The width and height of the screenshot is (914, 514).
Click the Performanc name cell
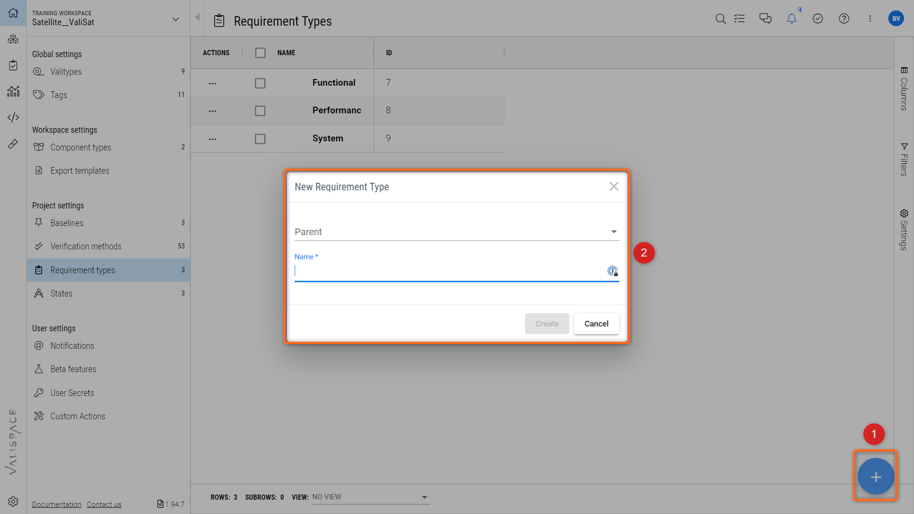pos(337,110)
